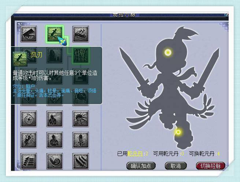Select the sword with lightning skill icon
This screenshot has width=240, height=182.
click(x=81, y=140)
